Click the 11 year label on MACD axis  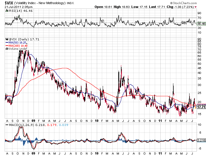tap(160, 153)
